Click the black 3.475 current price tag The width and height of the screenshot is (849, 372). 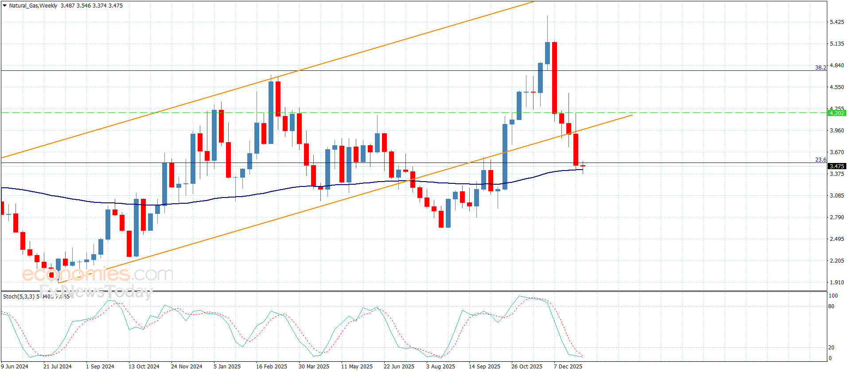click(x=837, y=166)
